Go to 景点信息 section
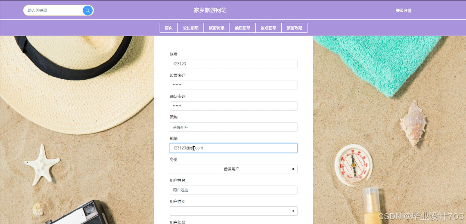The width and height of the screenshot is (466, 224). [268, 28]
